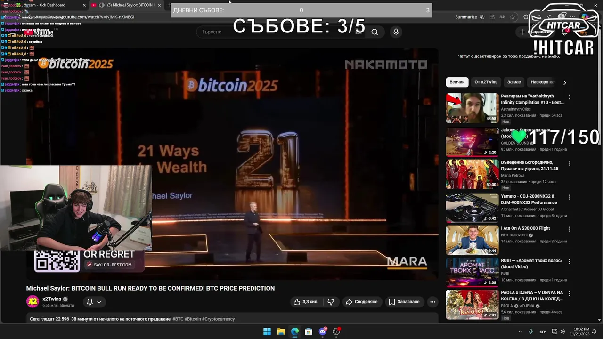Image resolution: width=603 pixels, height=339 pixels.
Task: Open File Explorer from taskbar
Action: [281, 331]
